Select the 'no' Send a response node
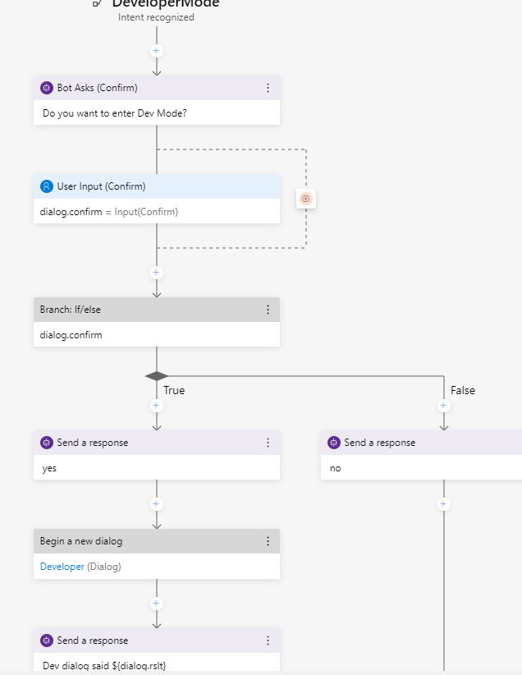The image size is (522, 675). click(x=421, y=455)
